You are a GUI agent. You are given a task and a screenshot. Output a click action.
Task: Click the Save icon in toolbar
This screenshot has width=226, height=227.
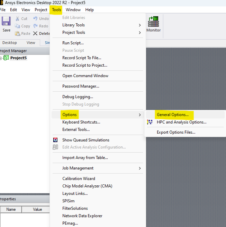point(6,22)
